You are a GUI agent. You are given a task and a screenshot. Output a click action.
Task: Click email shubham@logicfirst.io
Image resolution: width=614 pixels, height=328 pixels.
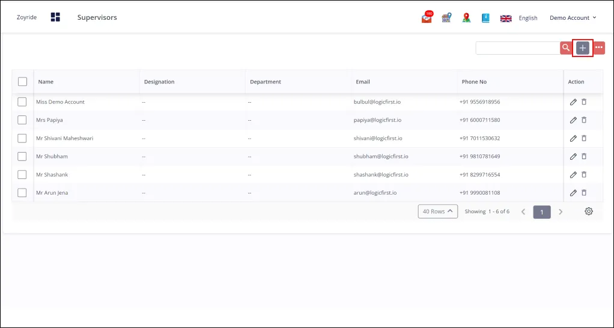381,156
